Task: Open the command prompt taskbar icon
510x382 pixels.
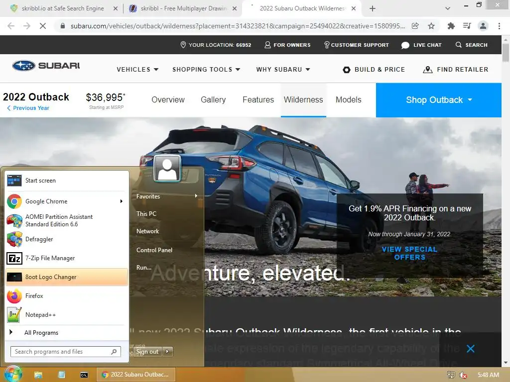Action: click(84, 375)
